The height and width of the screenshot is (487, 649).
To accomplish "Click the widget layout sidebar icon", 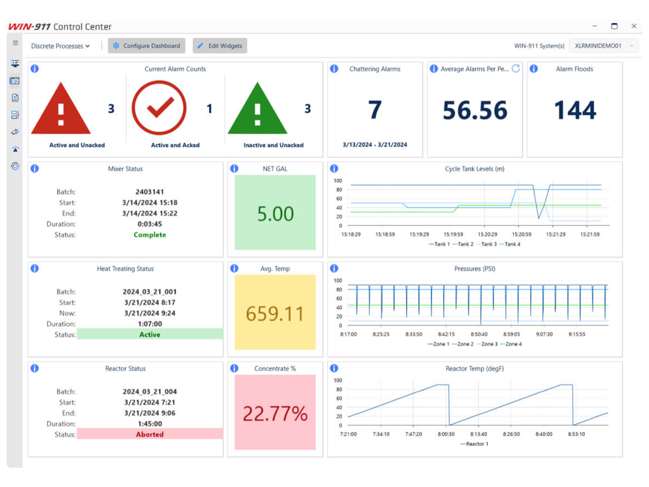I will click(x=15, y=114).
